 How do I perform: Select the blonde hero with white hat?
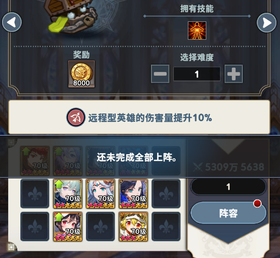[x=133, y=227]
